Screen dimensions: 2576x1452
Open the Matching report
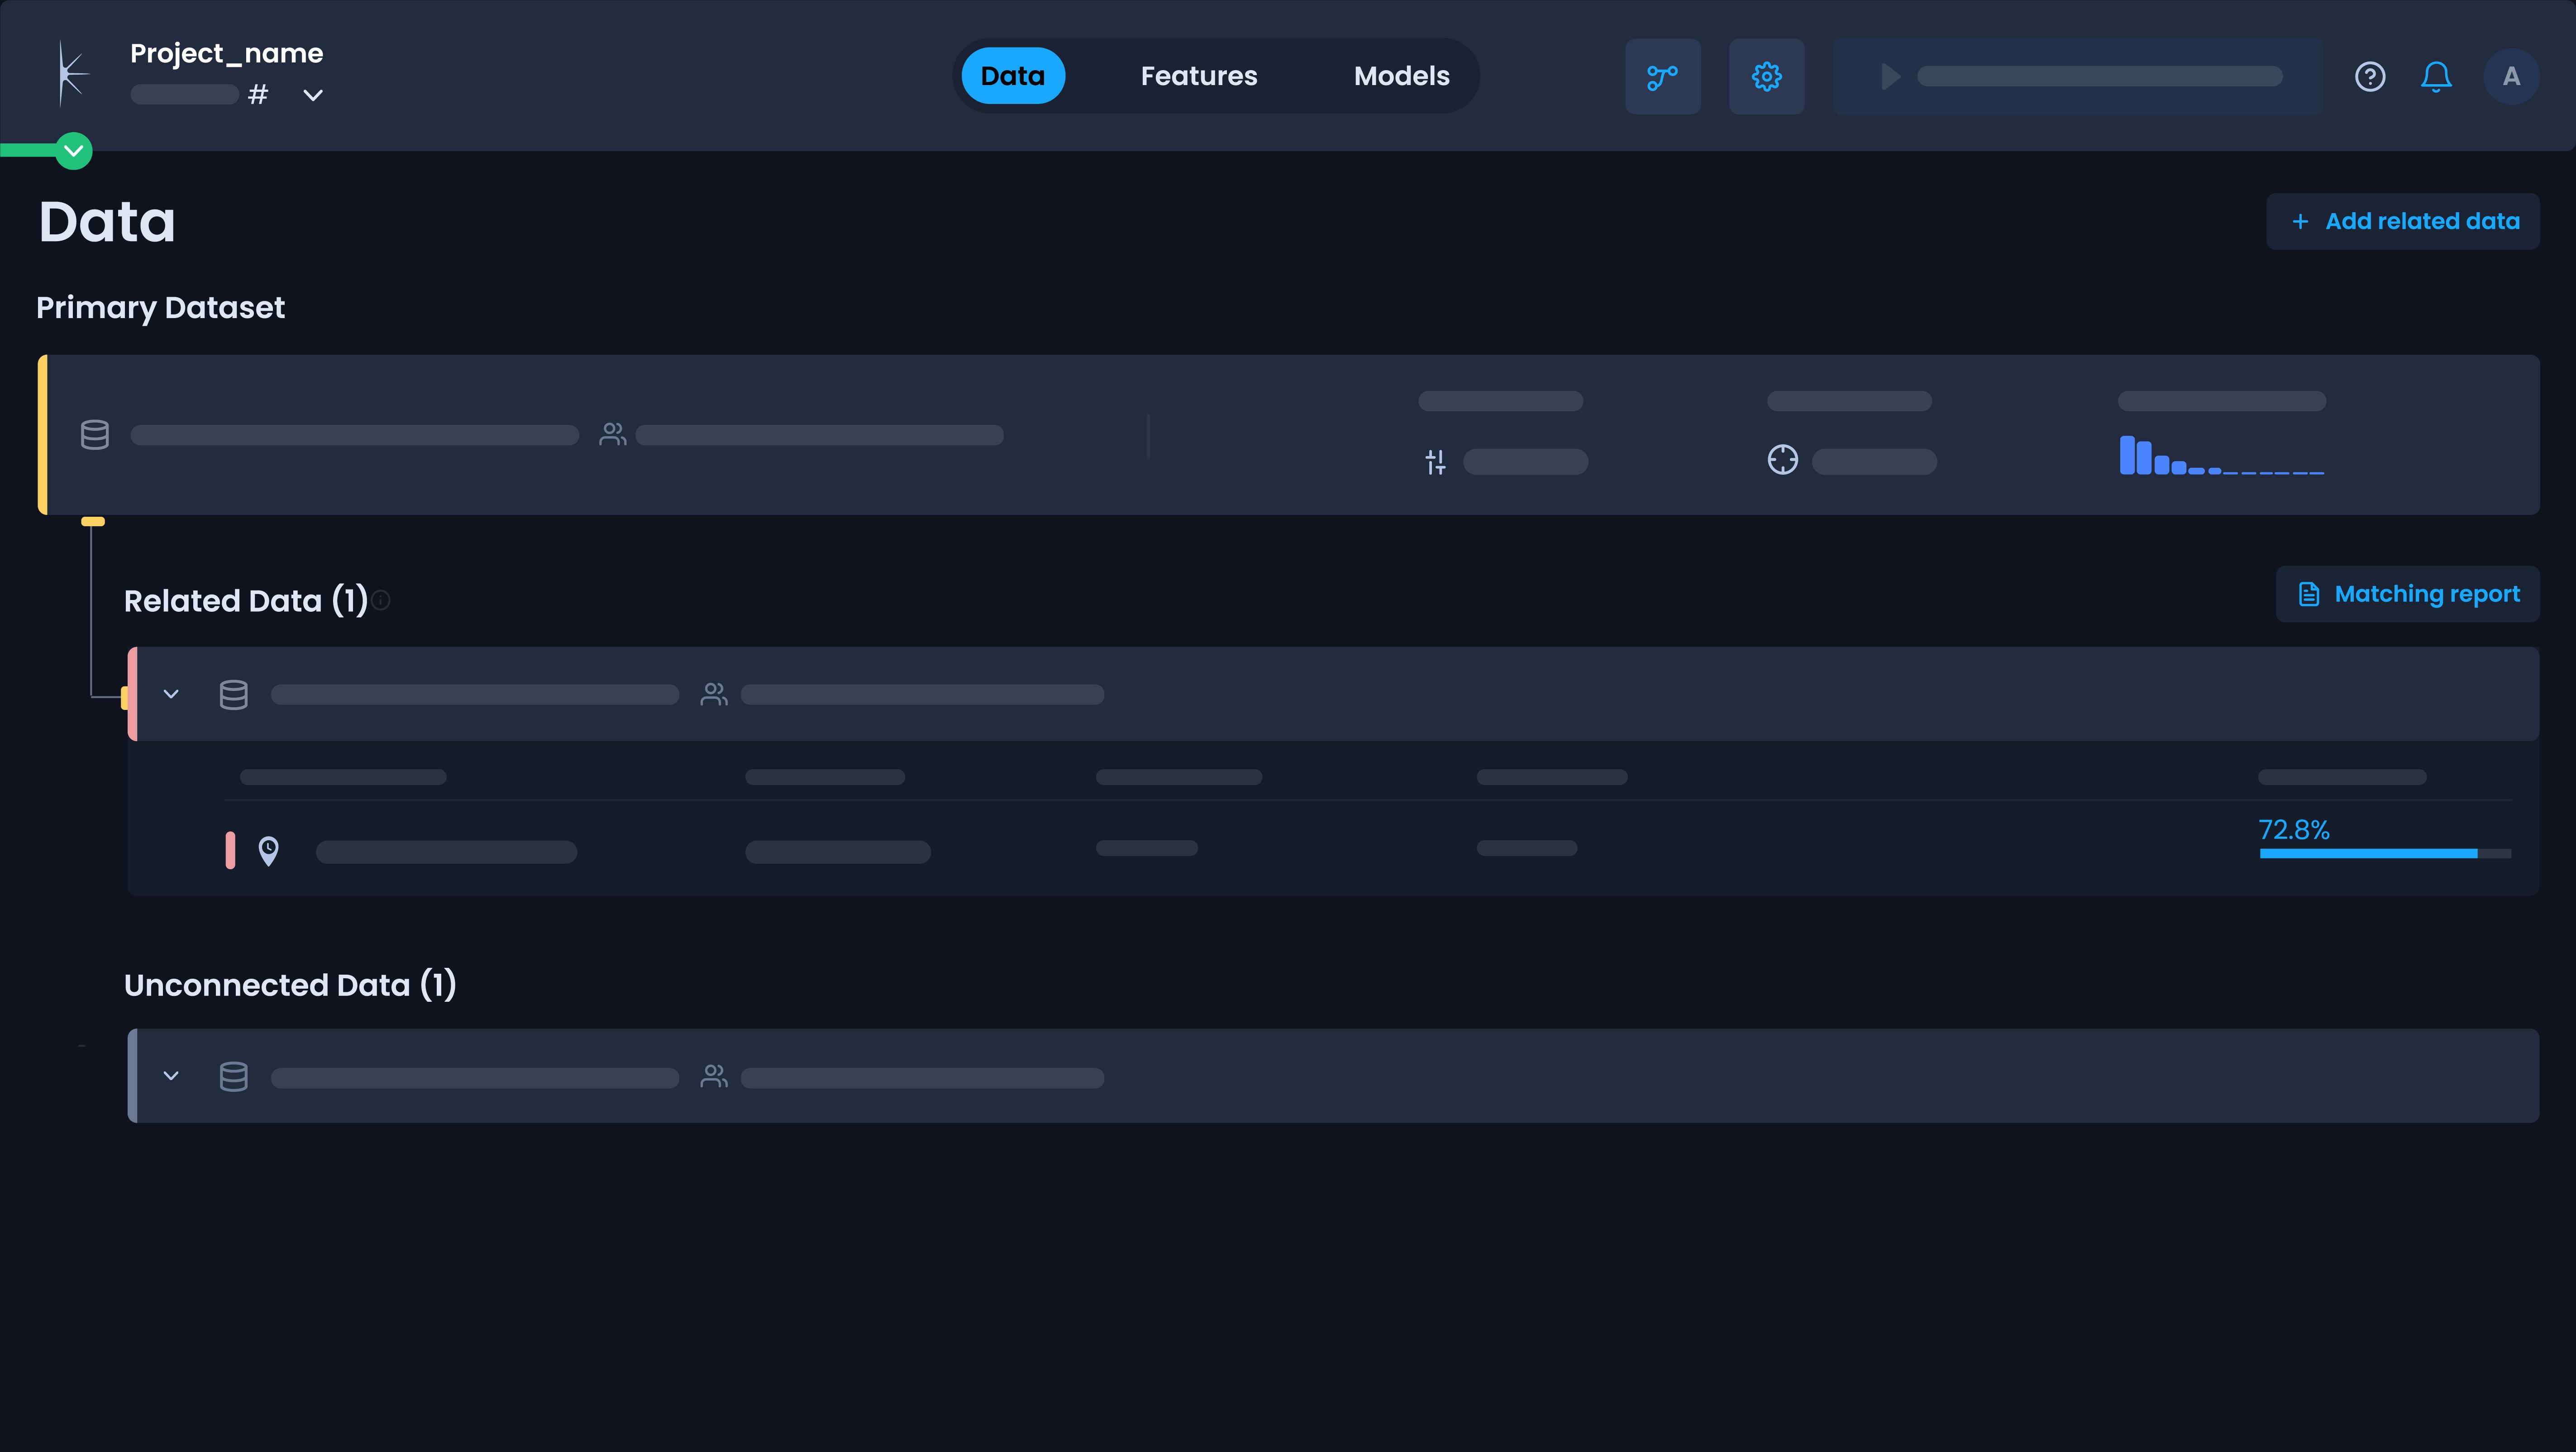2407,593
